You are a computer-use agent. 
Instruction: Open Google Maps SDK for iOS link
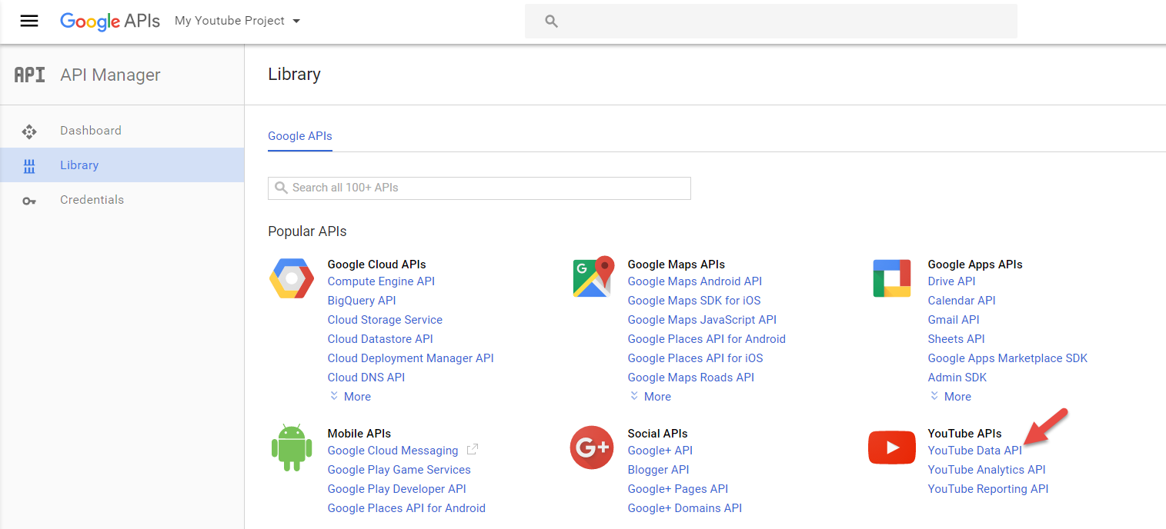[x=694, y=301]
